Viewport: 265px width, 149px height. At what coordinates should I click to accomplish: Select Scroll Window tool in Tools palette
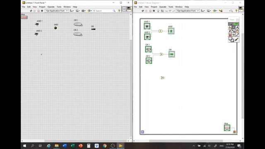coord(237,31)
